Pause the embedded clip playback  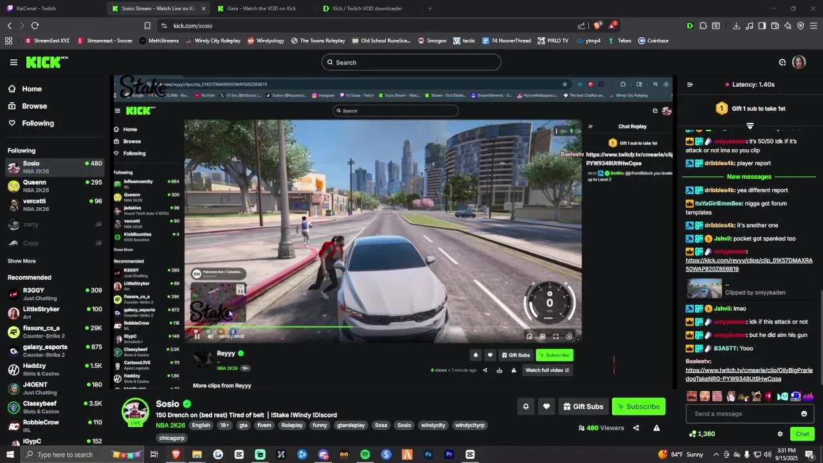click(197, 336)
